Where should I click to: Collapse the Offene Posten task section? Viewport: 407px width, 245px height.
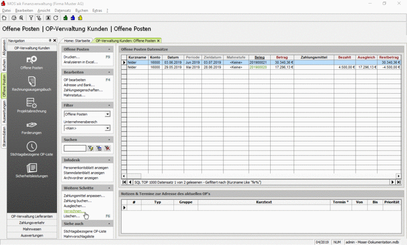109,49
